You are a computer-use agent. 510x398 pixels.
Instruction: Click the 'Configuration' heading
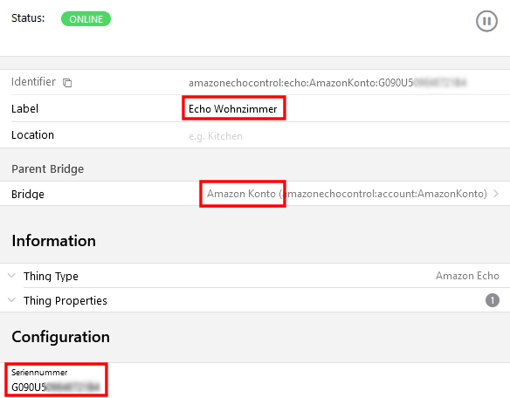[60, 337]
